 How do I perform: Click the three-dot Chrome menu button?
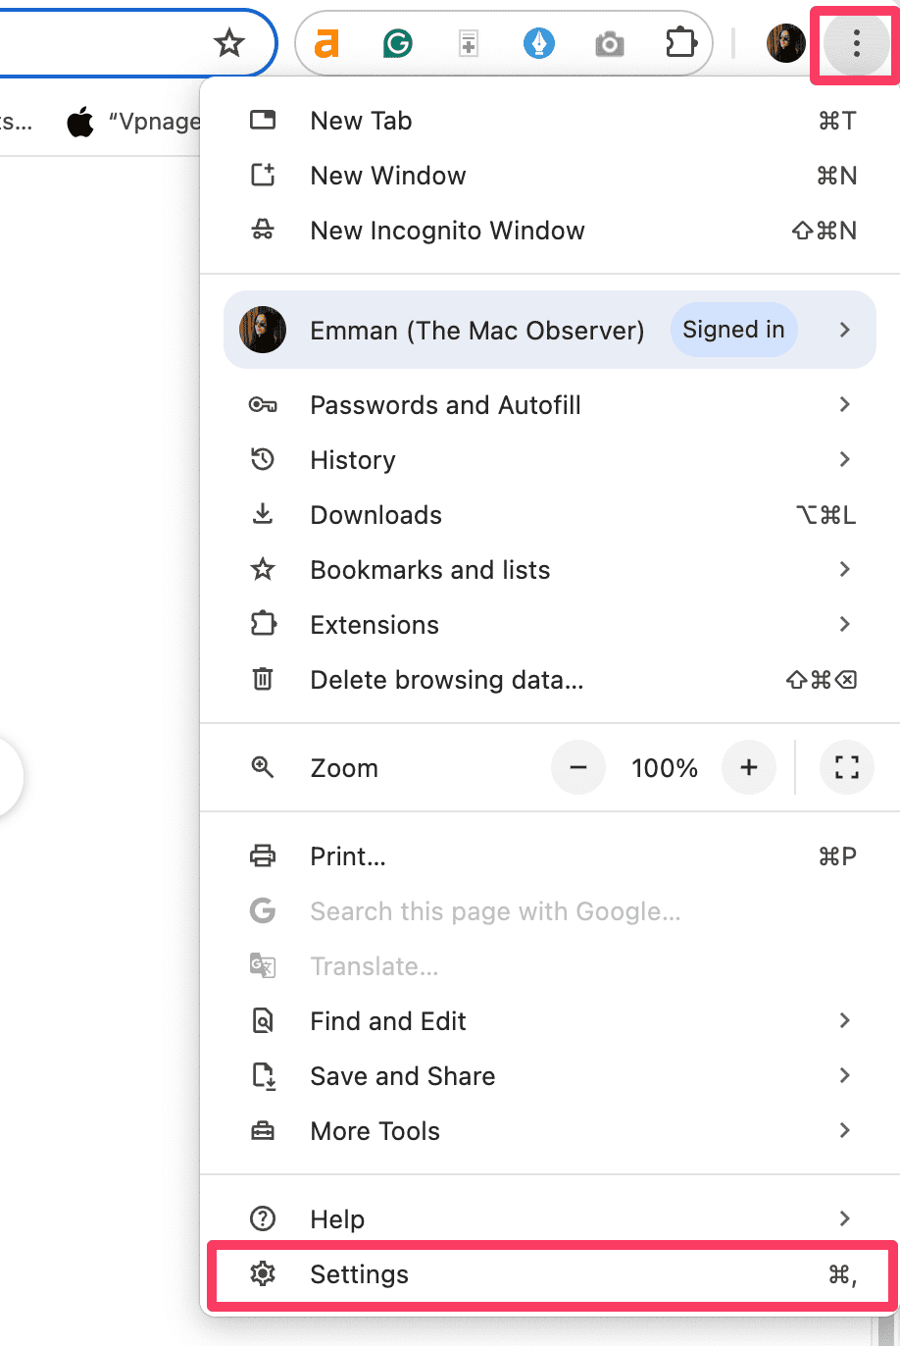(856, 43)
